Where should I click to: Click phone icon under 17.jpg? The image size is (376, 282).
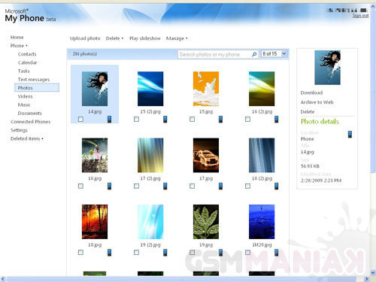[x=220, y=186]
